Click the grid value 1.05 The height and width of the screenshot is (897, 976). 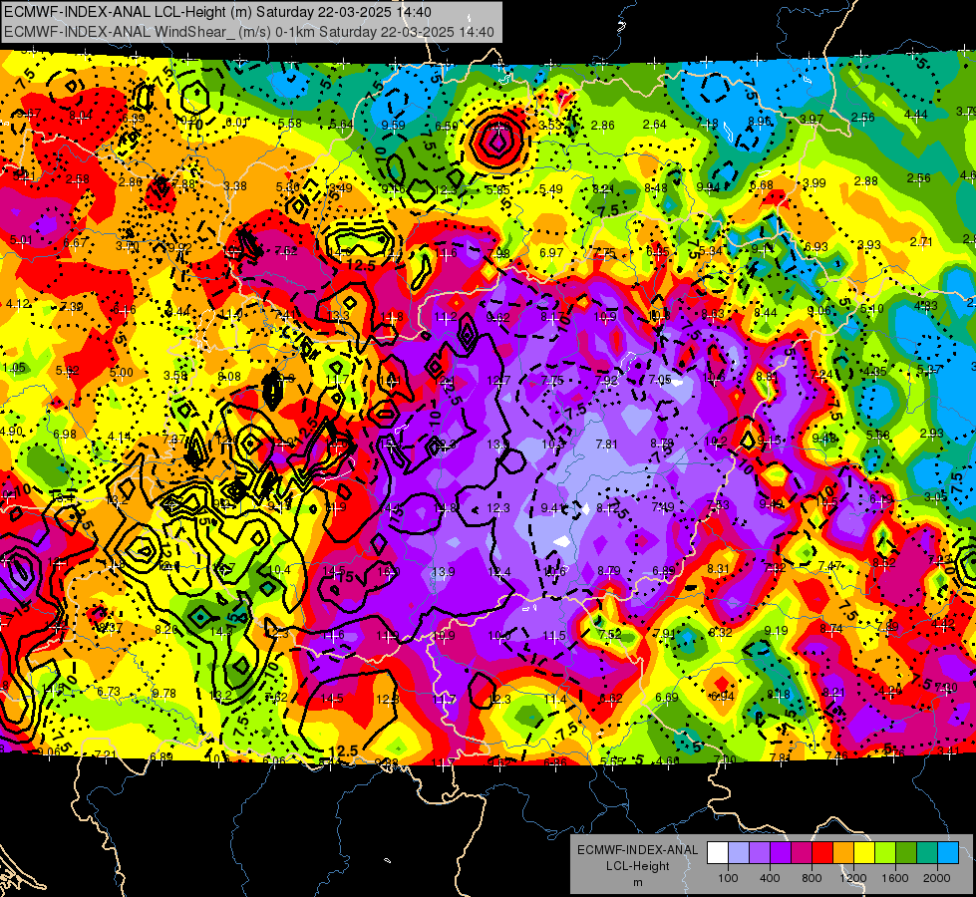pyautogui.click(x=14, y=367)
